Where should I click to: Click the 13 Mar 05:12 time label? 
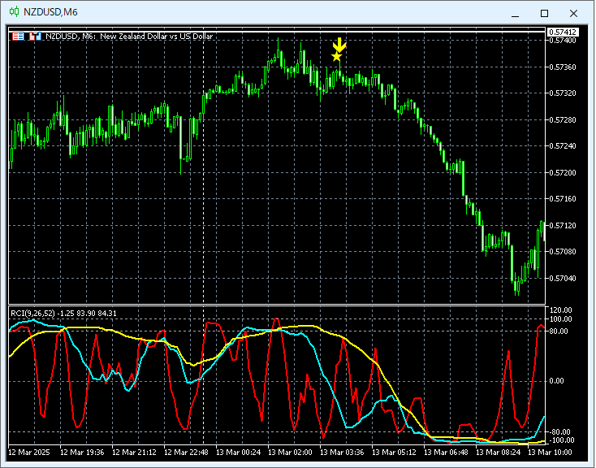394,453
